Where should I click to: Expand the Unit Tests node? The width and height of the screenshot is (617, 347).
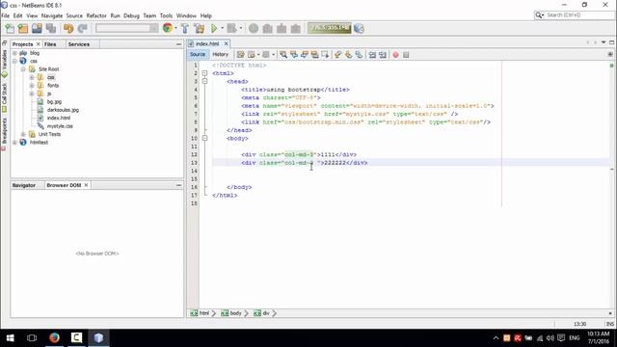23,134
